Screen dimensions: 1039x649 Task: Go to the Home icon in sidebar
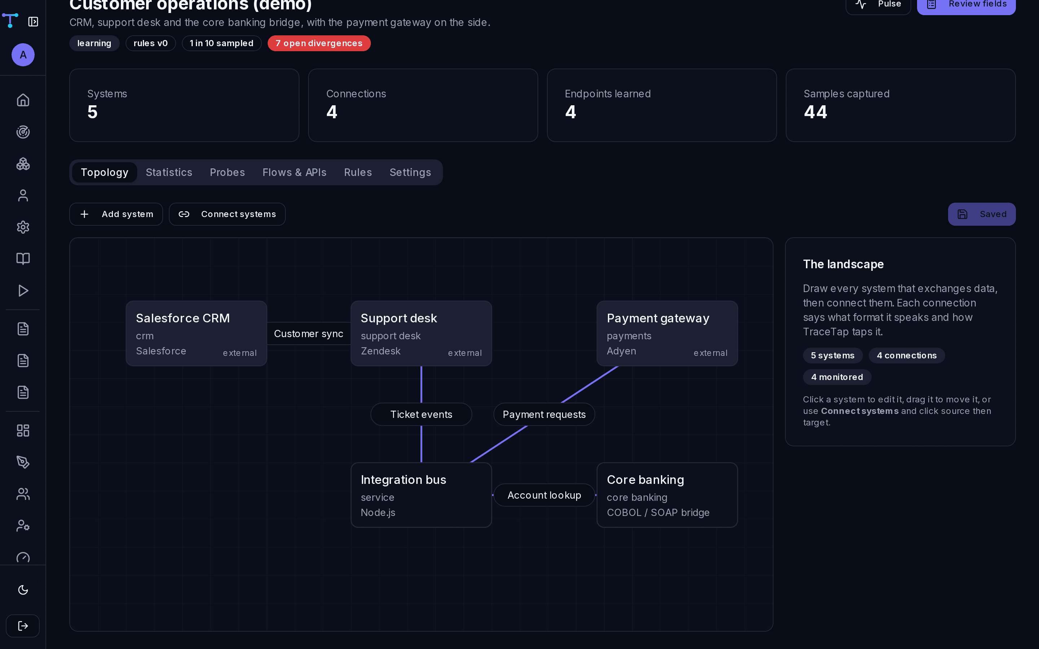coord(23,100)
